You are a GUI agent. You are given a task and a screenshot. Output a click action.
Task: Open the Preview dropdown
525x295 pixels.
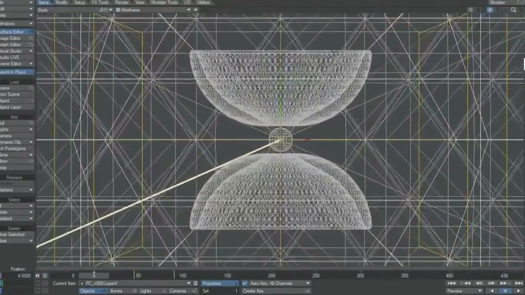coord(464,291)
